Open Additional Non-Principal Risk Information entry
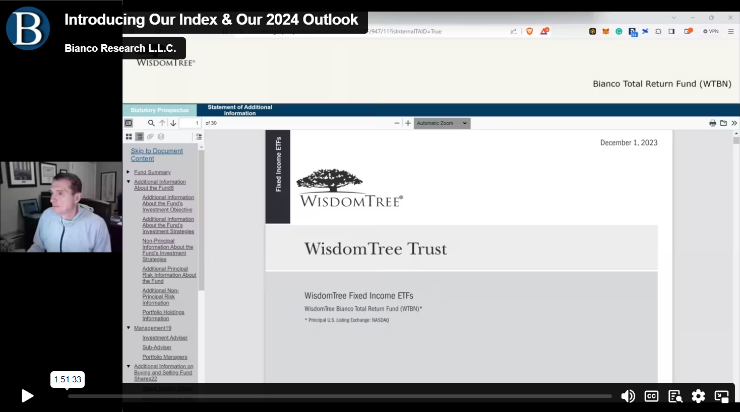The image size is (740, 412). pos(160,297)
